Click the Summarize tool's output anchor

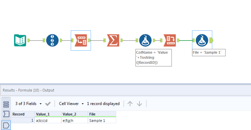click(122, 40)
